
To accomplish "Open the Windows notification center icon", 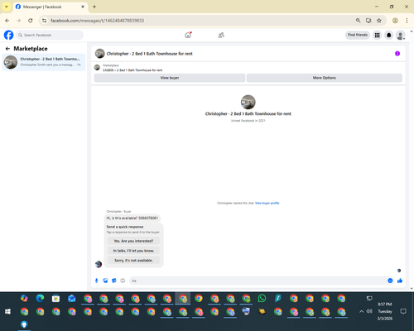I will tap(403, 311).
